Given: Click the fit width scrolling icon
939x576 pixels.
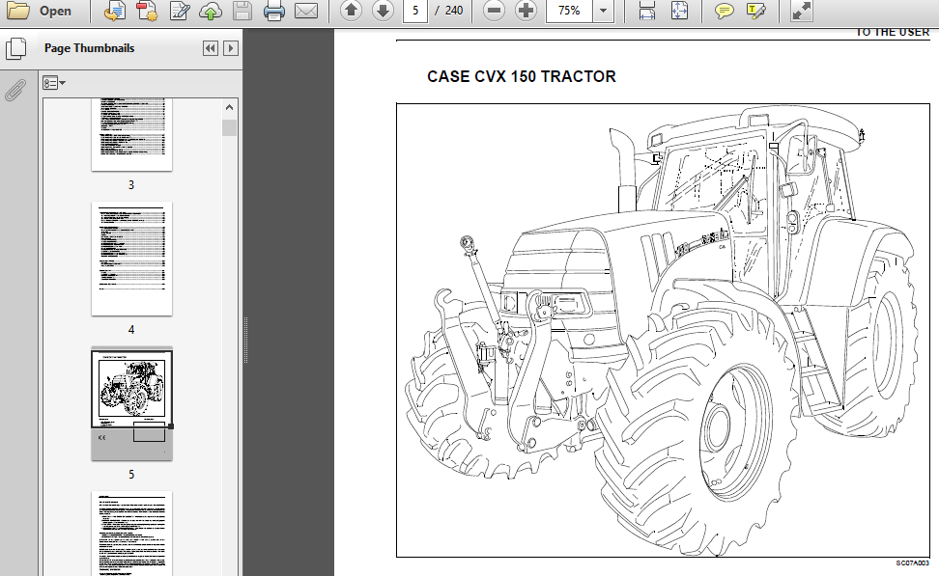Looking at the screenshot, I should [646, 11].
